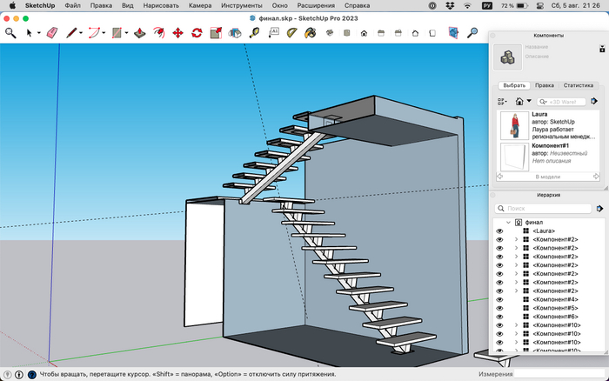Image resolution: width=609 pixels, height=381 pixels.
Task: Select the Eraser tool
Action: [50, 33]
